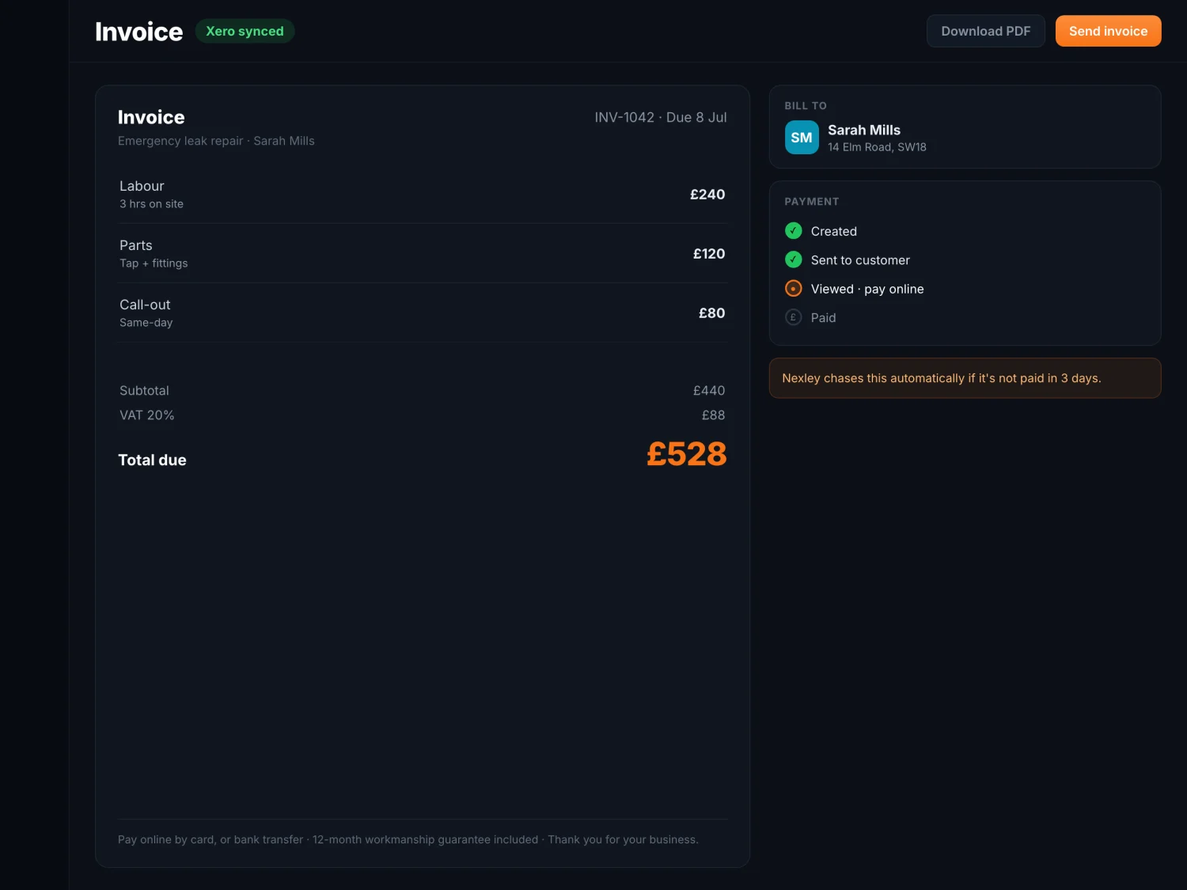Download the invoice as PDF

(986, 31)
